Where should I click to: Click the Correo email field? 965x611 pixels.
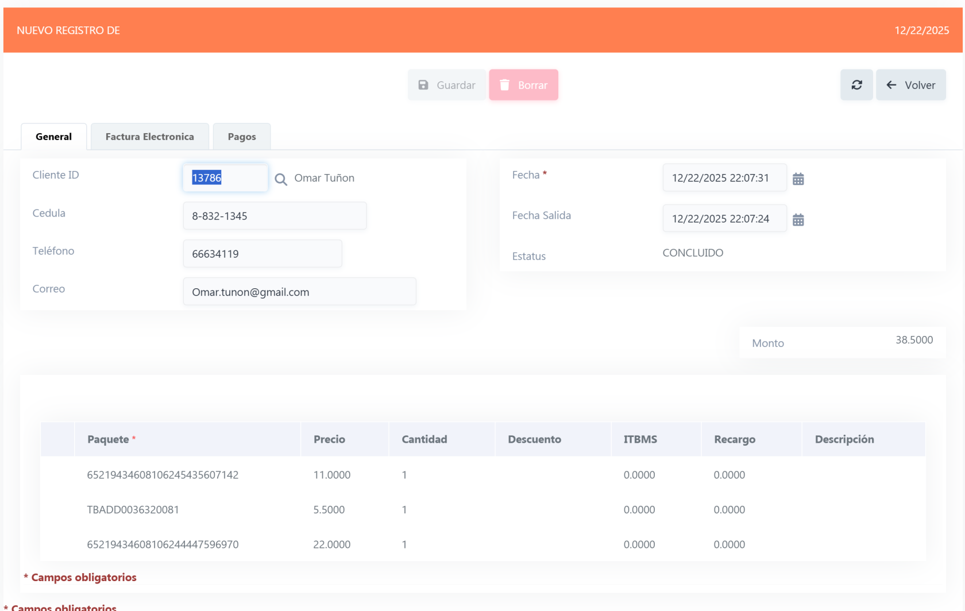pos(299,292)
